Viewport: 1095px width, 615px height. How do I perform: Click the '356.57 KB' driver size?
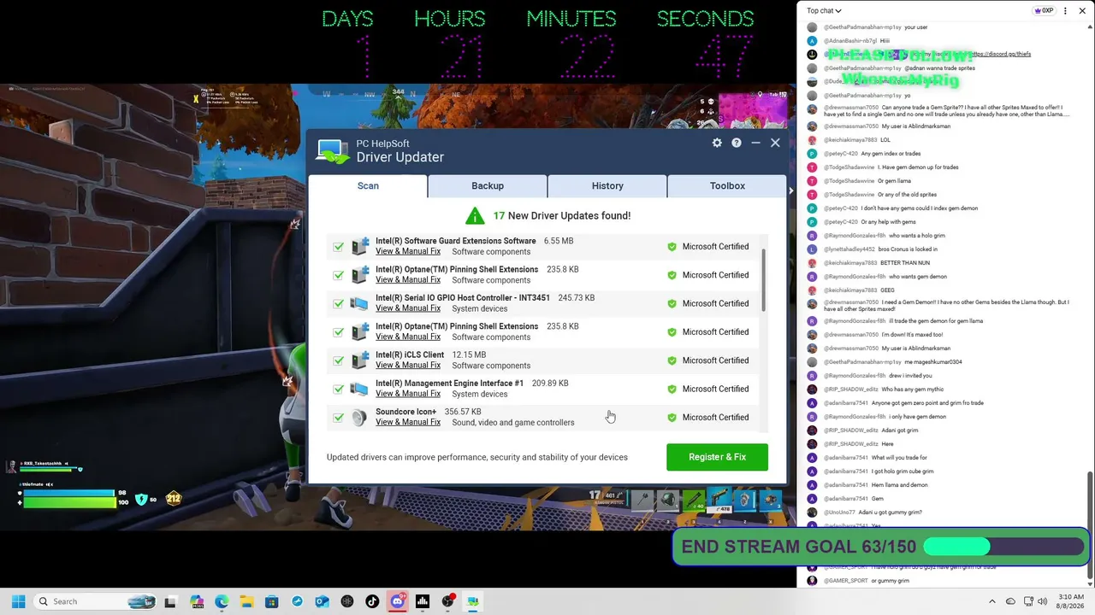(463, 412)
